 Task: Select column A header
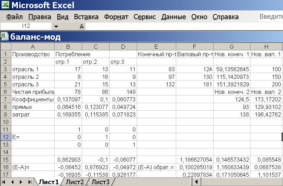pyautogui.click(x=33, y=47)
